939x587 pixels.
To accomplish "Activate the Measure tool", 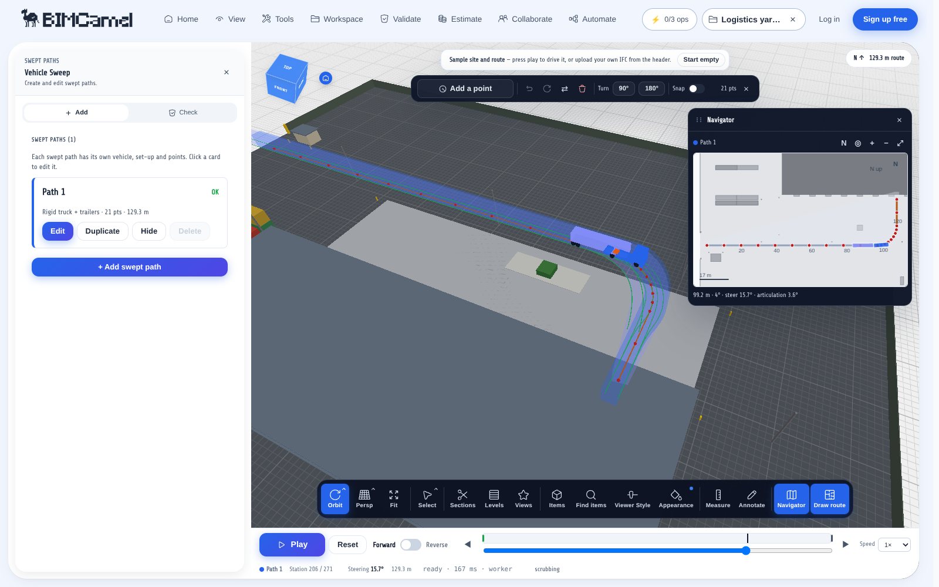I will (718, 499).
